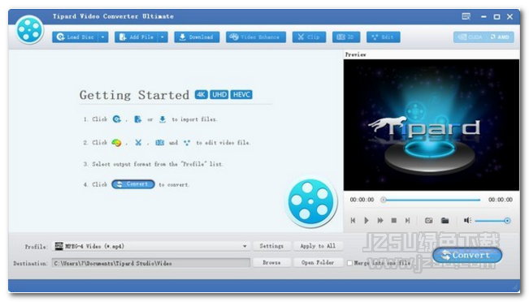Click the Tipard app logo in title bar

click(x=30, y=30)
